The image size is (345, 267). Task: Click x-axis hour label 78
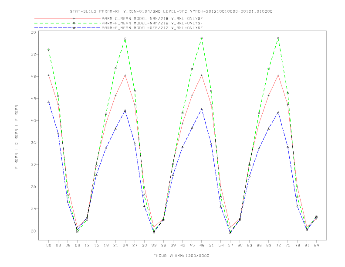pyautogui.click(x=297, y=245)
